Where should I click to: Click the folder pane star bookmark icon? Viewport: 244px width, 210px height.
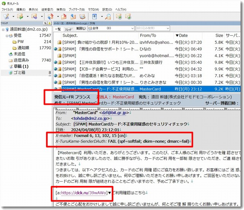click(50, 23)
